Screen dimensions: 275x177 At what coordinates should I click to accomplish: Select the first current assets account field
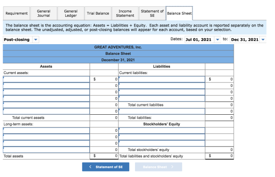tap(46, 79)
